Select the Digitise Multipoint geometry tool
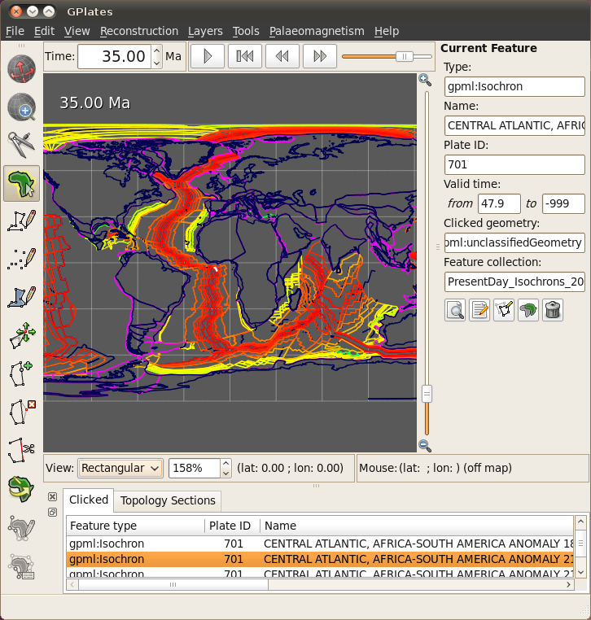 coord(21,260)
